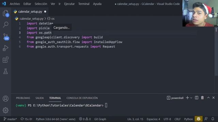Open the Editar menu
Image resolution: width=218 pixels, height=122 pixels.
[x=27, y=4]
